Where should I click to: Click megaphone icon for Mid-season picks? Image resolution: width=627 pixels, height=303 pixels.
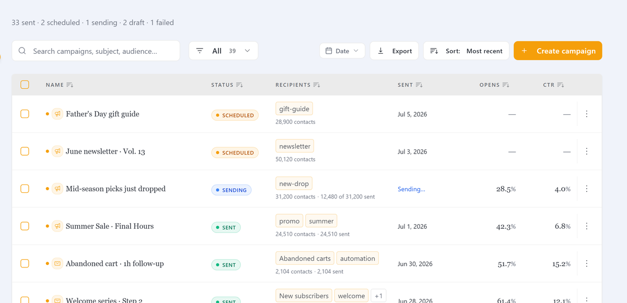pyautogui.click(x=57, y=189)
